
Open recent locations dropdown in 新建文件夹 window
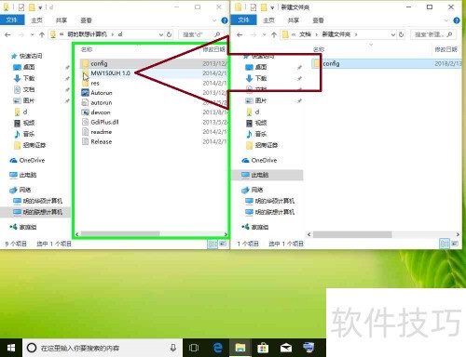(x=265, y=34)
